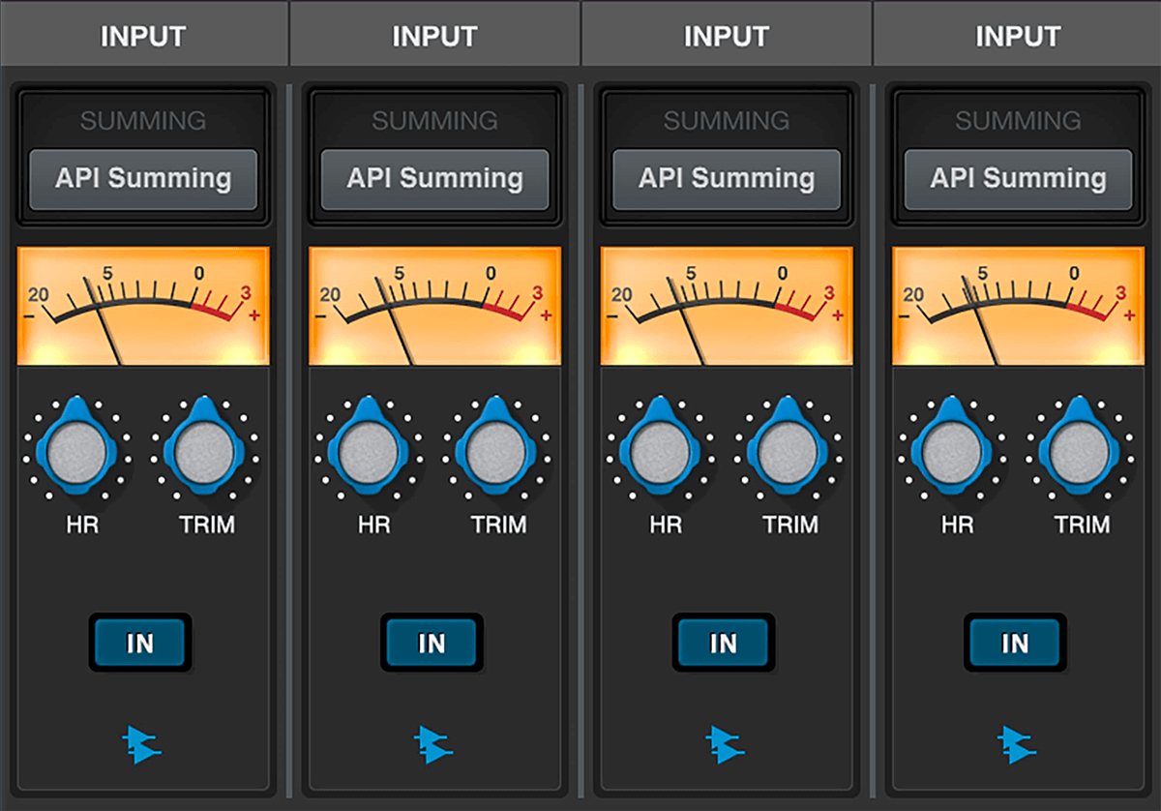This screenshot has width=1161, height=811.
Task: Select the third channel's INPUT header
Action: [727, 35]
